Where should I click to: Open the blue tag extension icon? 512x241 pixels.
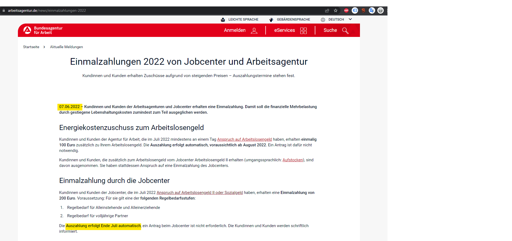point(355,10)
